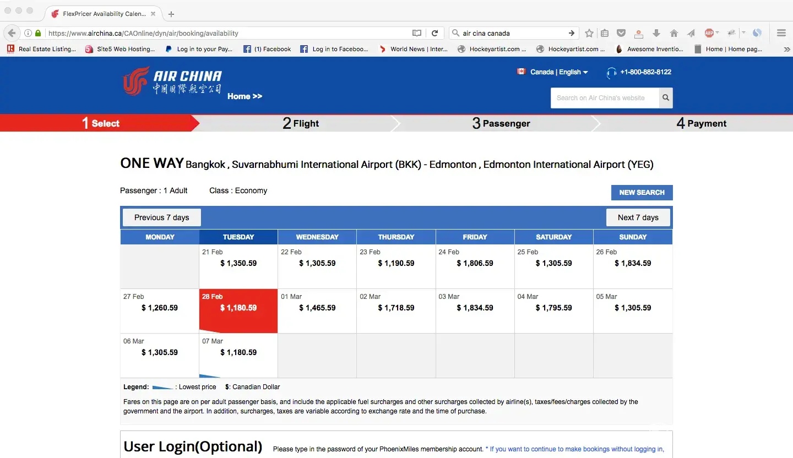Click the Adblock Plus icon
This screenshot has height=458, width=793.
pos(709,33)
